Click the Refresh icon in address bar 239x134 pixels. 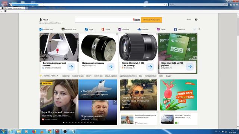coord(167,5)
